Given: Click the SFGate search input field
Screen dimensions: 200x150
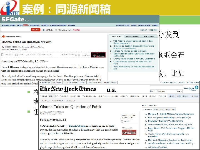Looking at the screenshot, I should coord(15,30).
